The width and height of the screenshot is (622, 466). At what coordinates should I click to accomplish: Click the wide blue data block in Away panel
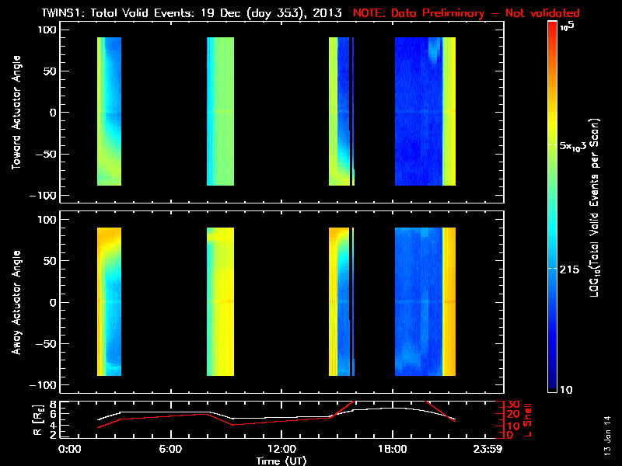pos(418,301)
